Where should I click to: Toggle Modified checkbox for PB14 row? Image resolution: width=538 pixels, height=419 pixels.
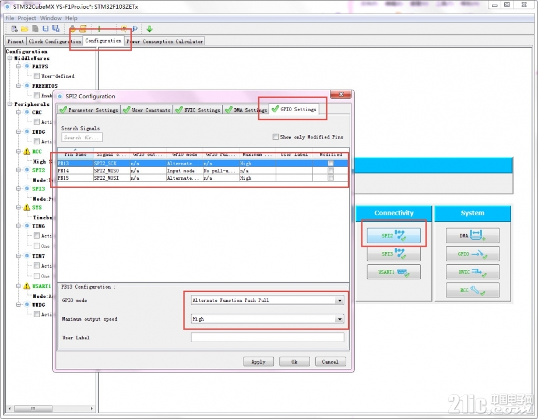click(330, 171)
